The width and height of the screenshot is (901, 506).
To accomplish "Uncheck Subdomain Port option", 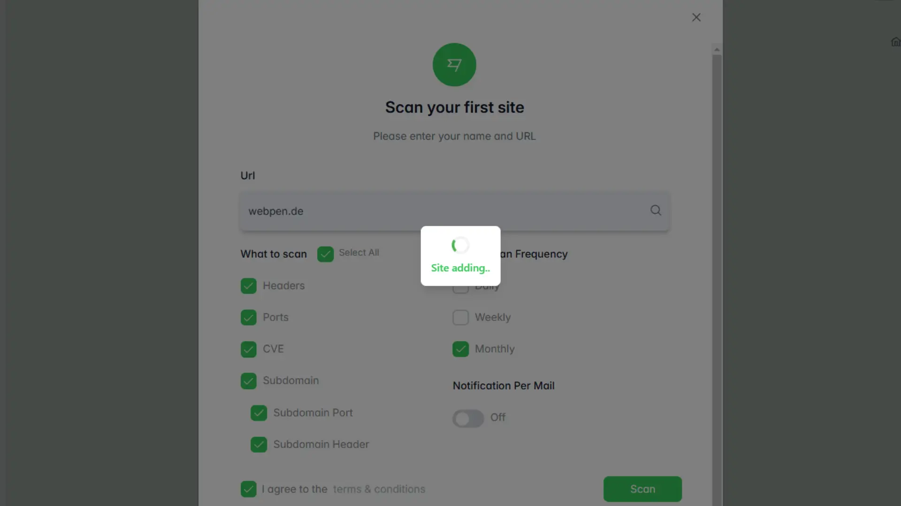I will coord(259,413).
